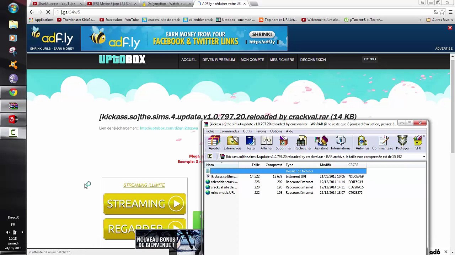Open the Aide menu
Viewport: 455px width, 255px height.
pyautogui.click(x=289, y=131)
